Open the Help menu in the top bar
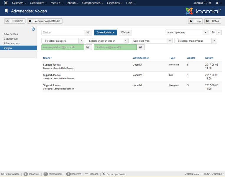Screen dimensions: 225x177 coord(131,3)
